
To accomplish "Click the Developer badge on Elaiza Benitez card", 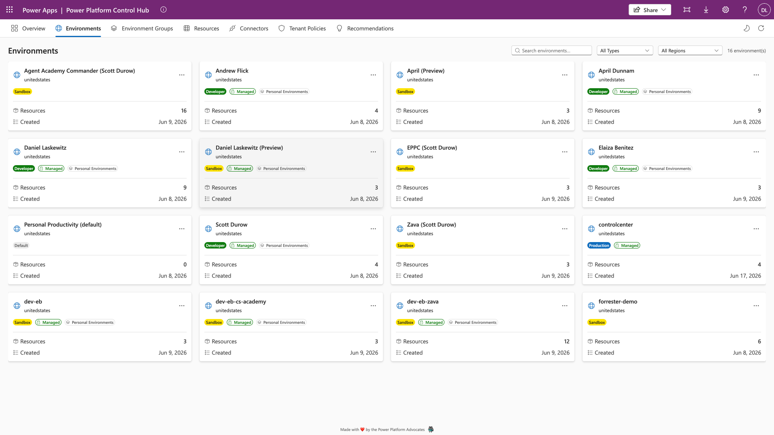I will (598, 168).
